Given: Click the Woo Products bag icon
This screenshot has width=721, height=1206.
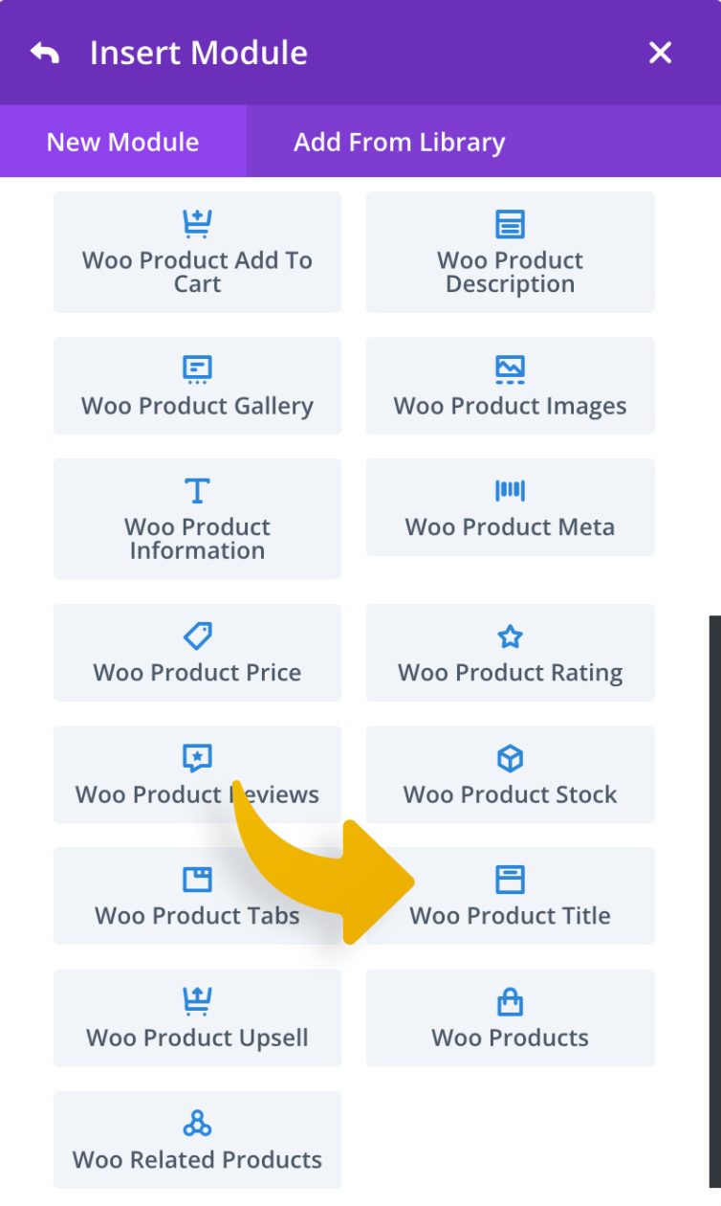Looking at the screenshot, I should tap(510, 1001).
